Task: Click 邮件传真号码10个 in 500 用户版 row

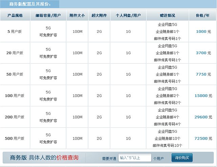Action: tap(167, 146)
